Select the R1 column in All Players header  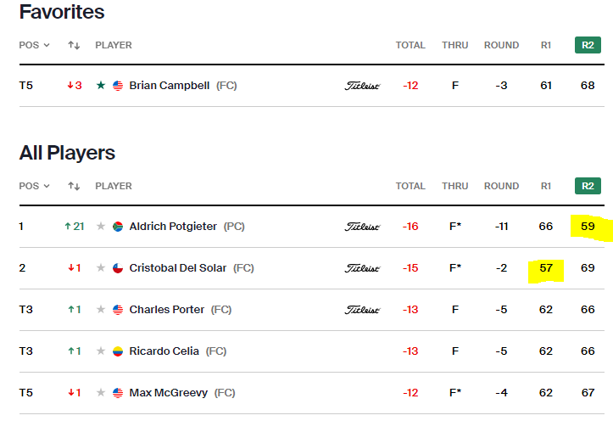546,186
